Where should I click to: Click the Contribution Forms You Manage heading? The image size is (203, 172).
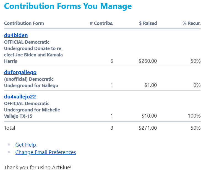pos(68,6)
